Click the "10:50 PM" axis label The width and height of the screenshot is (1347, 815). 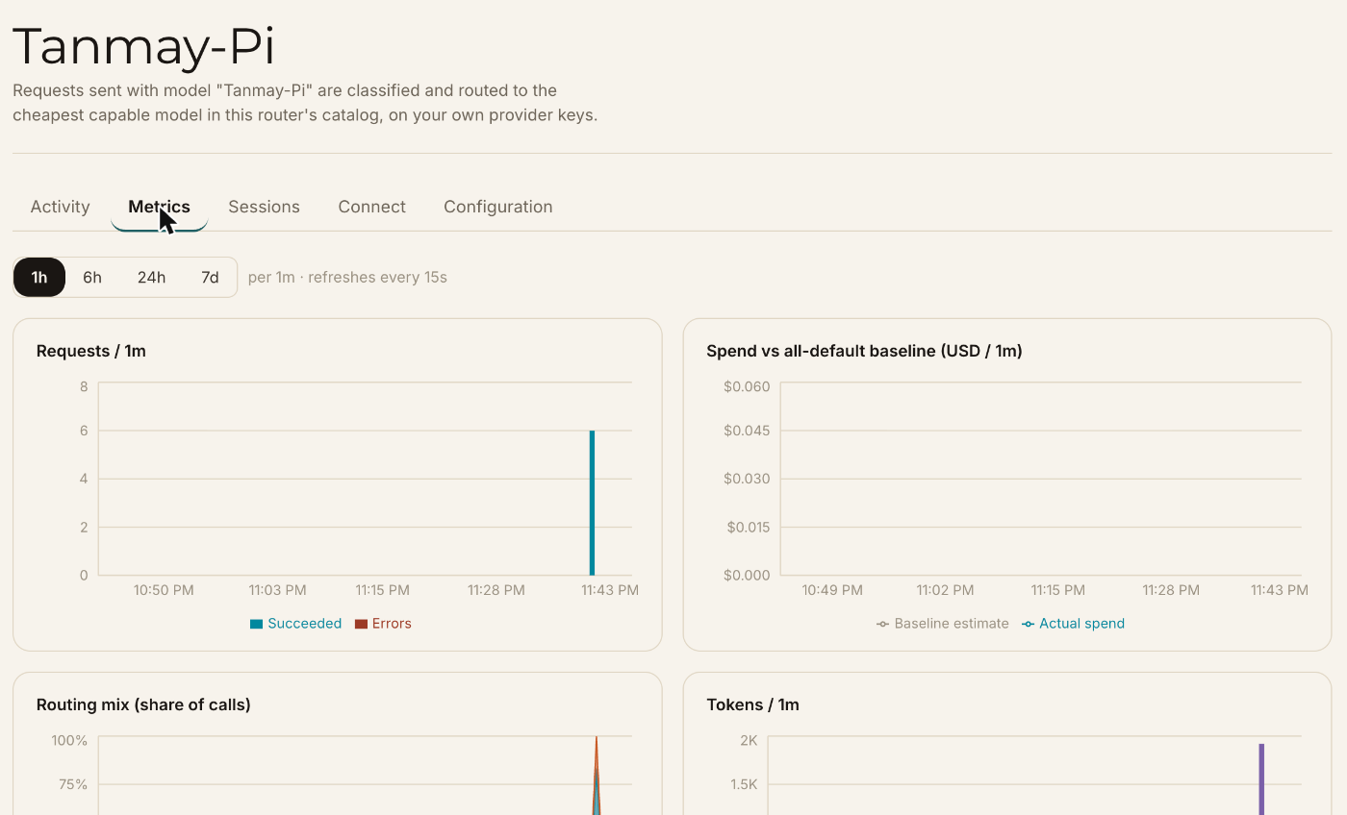point(164,590)
